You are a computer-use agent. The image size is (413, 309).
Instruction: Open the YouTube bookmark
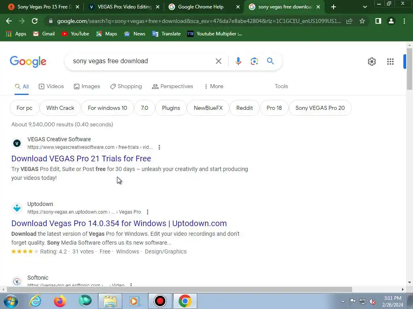tap(75, 34)
